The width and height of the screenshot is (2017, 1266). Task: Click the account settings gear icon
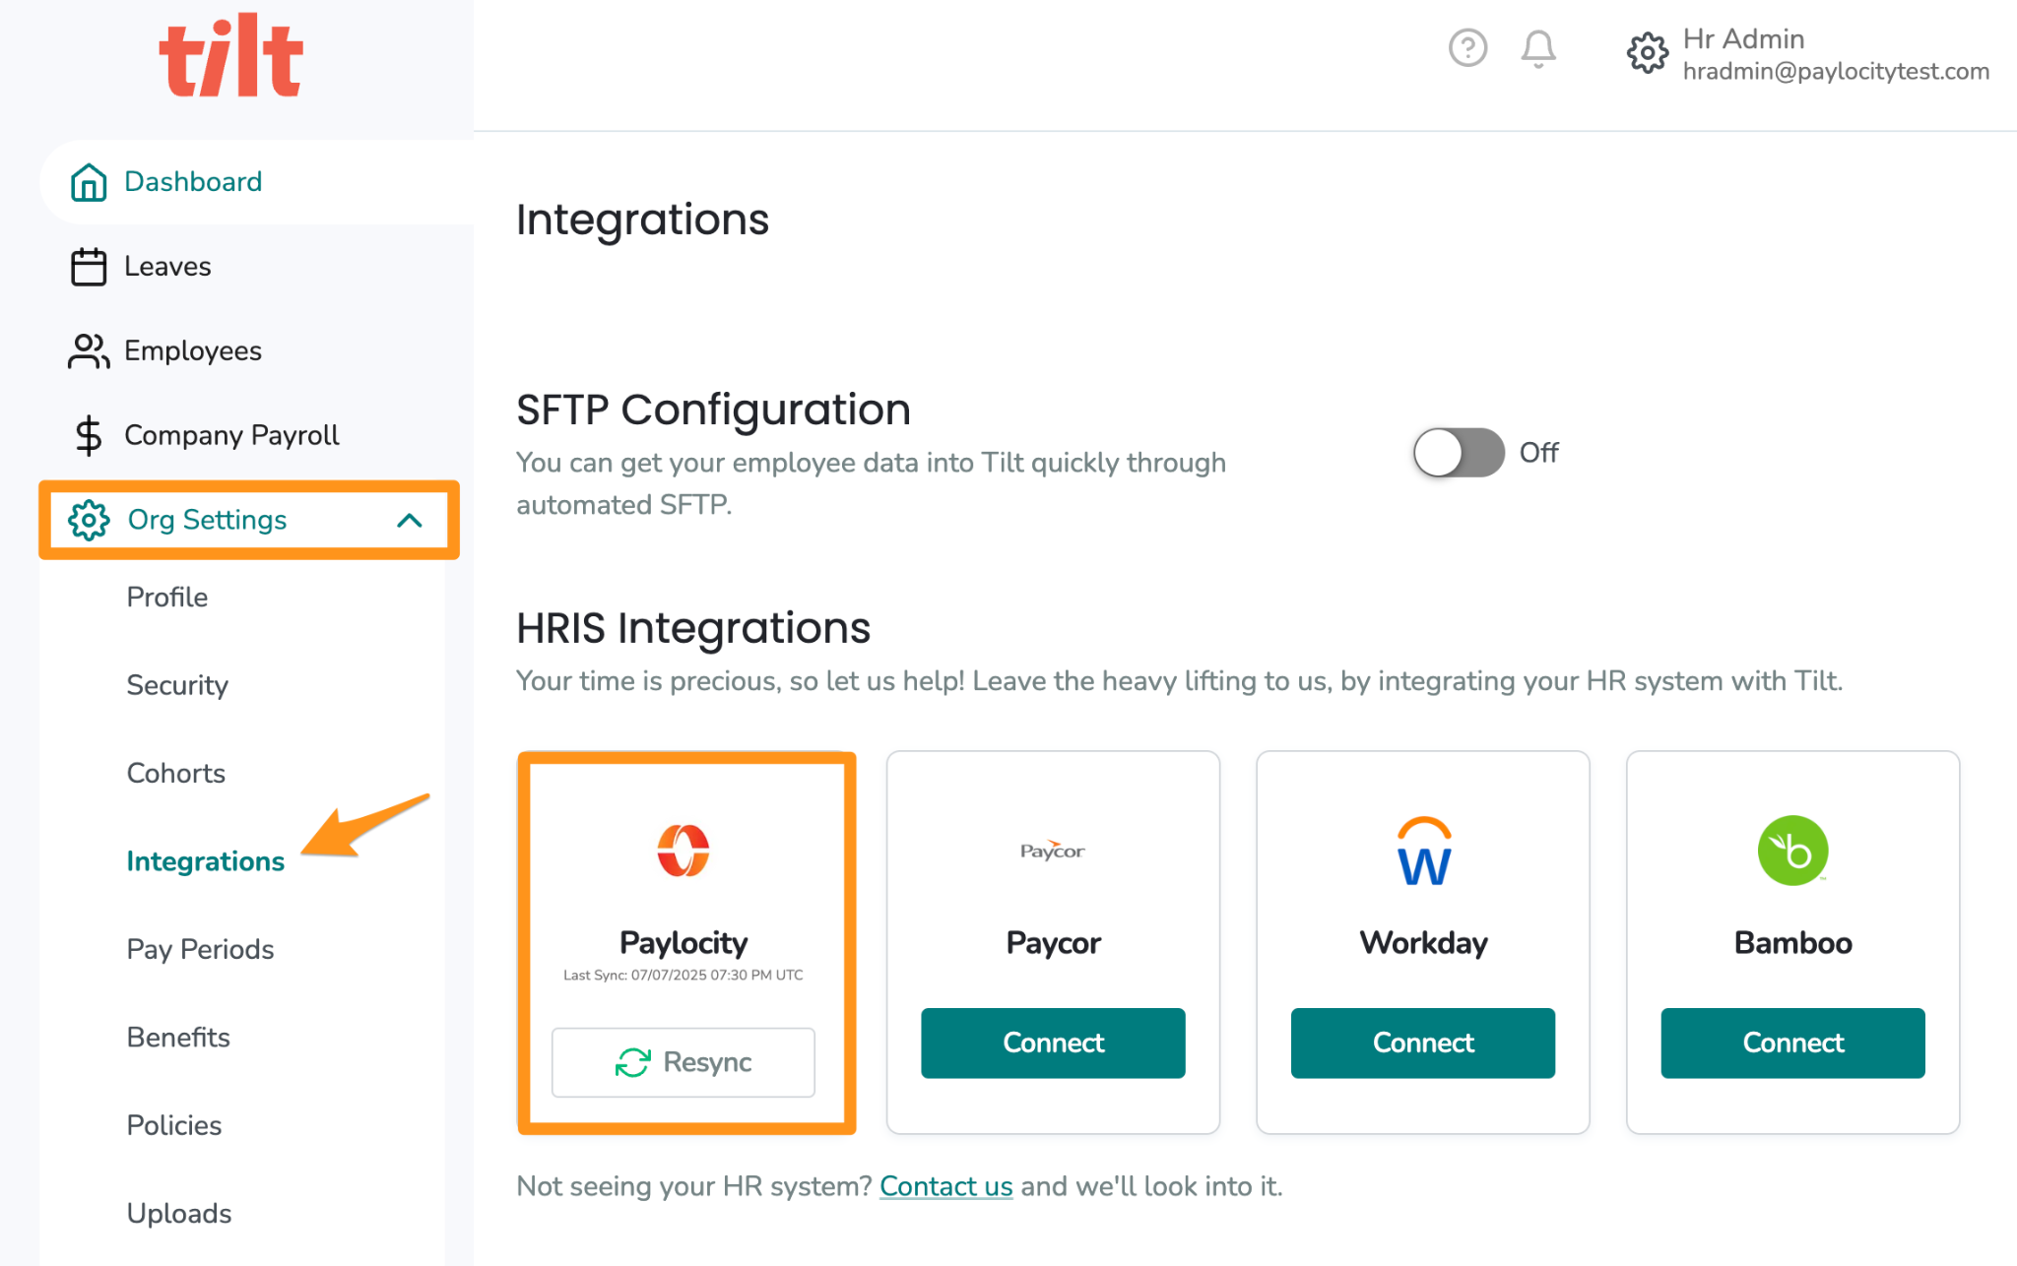coord(1648,53)
